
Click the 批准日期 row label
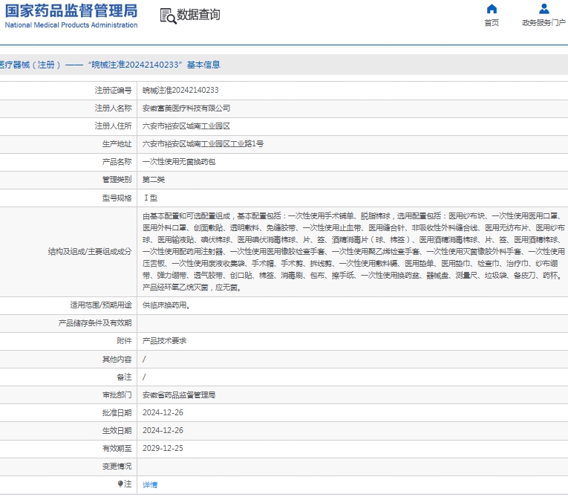coord(117,412)
